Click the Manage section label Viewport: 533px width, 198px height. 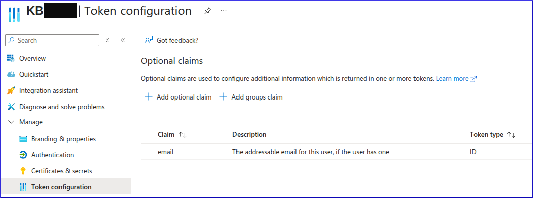[x=31, y=122]
